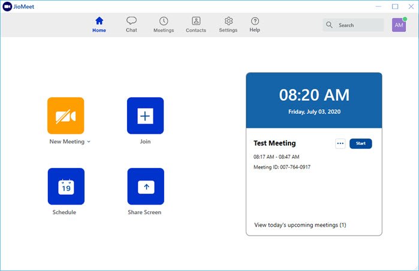
Task: Open the Help tab
Action: [x=255, y=25]
